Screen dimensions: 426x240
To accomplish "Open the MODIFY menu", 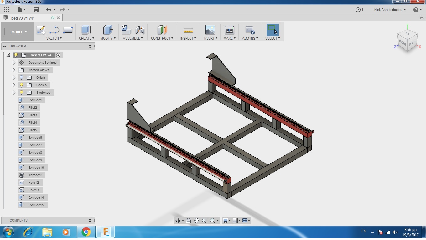I will (x=108, y=38).
